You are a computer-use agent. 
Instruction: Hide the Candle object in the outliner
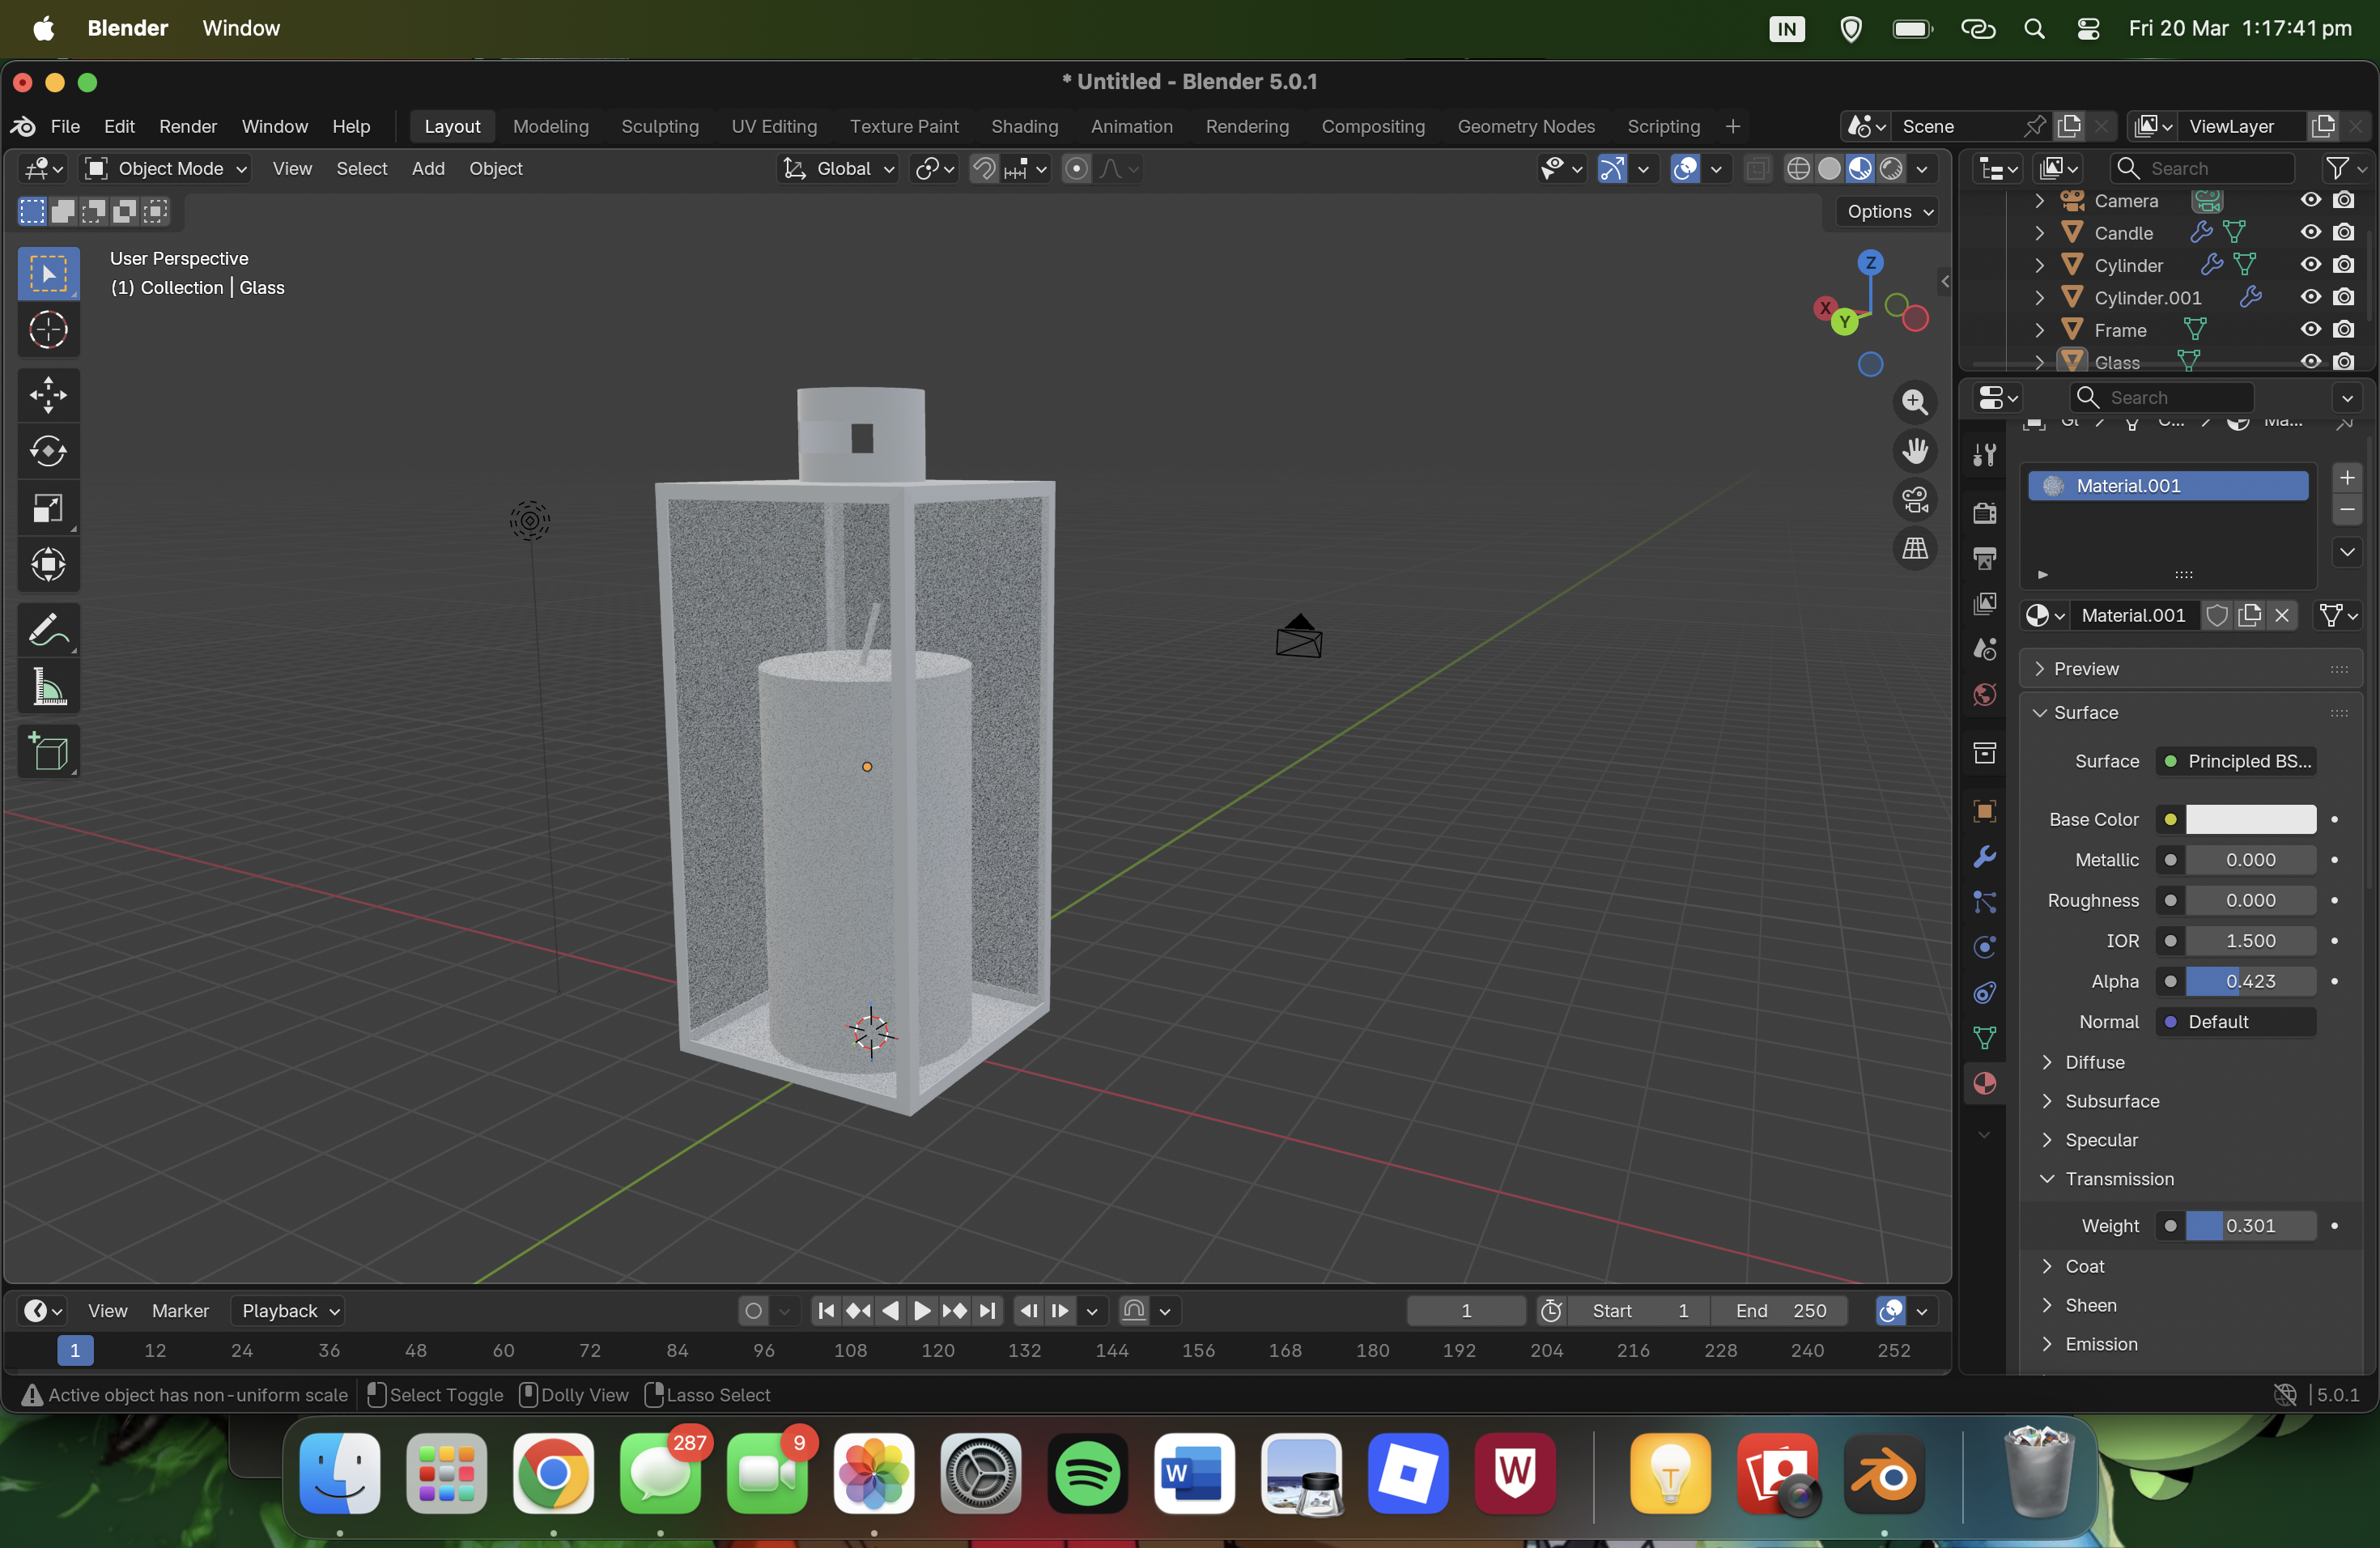[2310, 233]
